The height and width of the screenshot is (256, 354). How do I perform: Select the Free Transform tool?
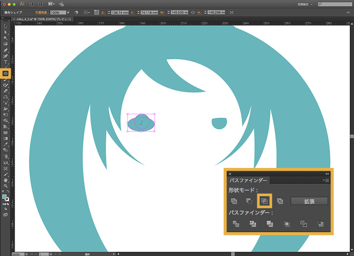tap(5, 115)
